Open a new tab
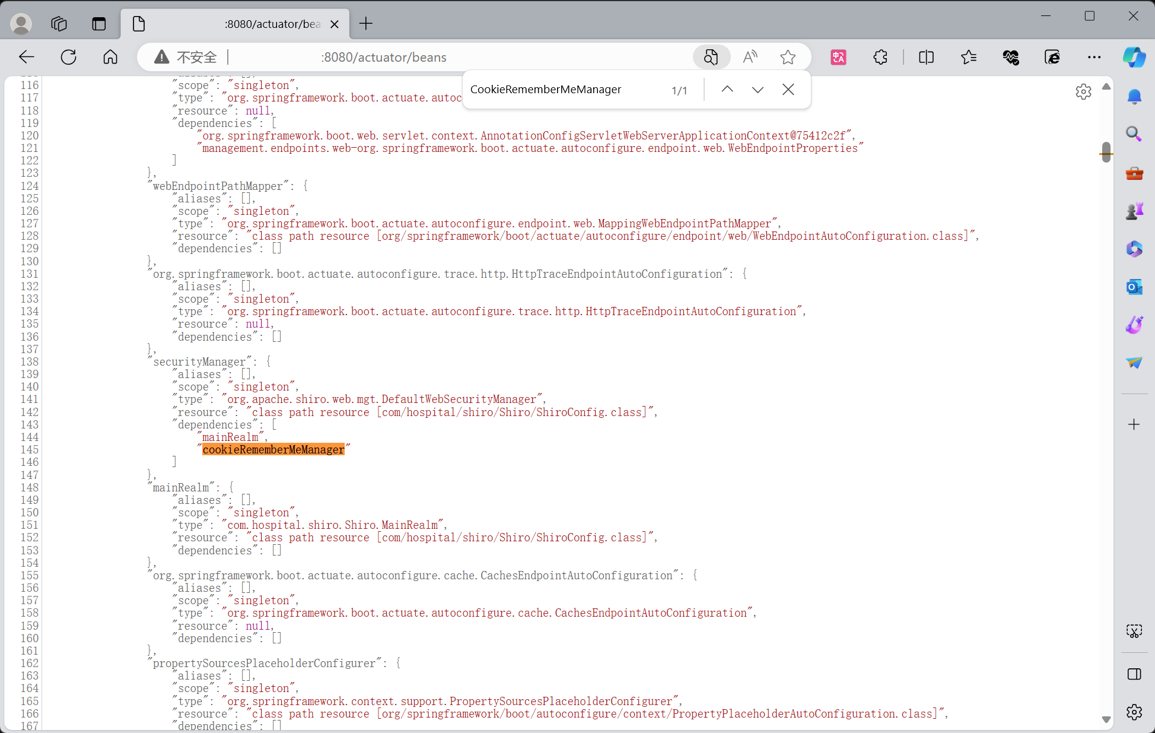This screenshot has width=1155, height=733. point(366,24)
